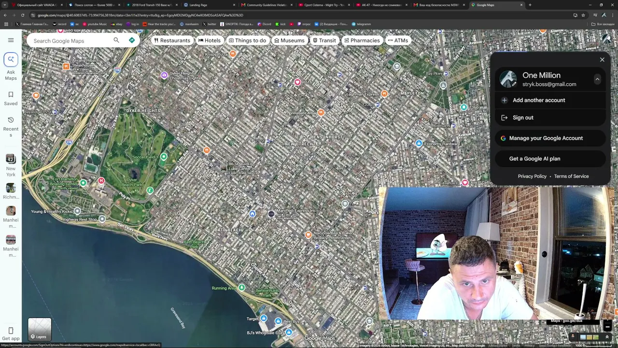Select the Things to do chip
This screenshot has width=618, height=348.
247,40
